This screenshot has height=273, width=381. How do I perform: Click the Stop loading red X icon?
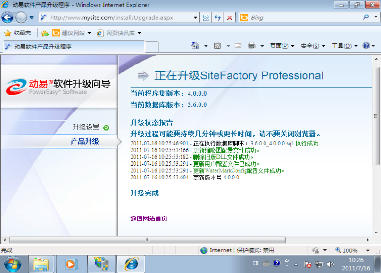point(230,18)
